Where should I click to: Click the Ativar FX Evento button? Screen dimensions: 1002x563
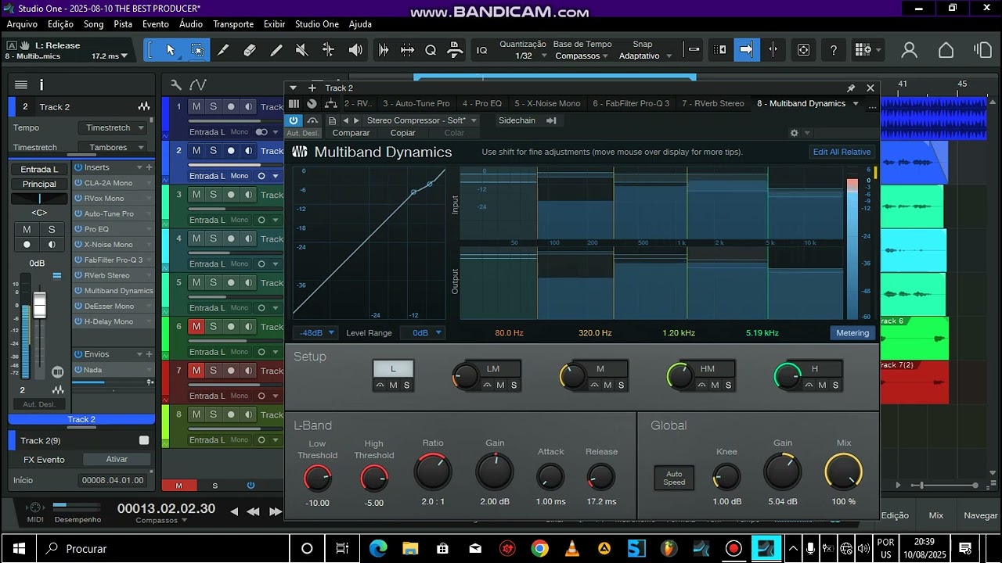click(x=117, y=459)
